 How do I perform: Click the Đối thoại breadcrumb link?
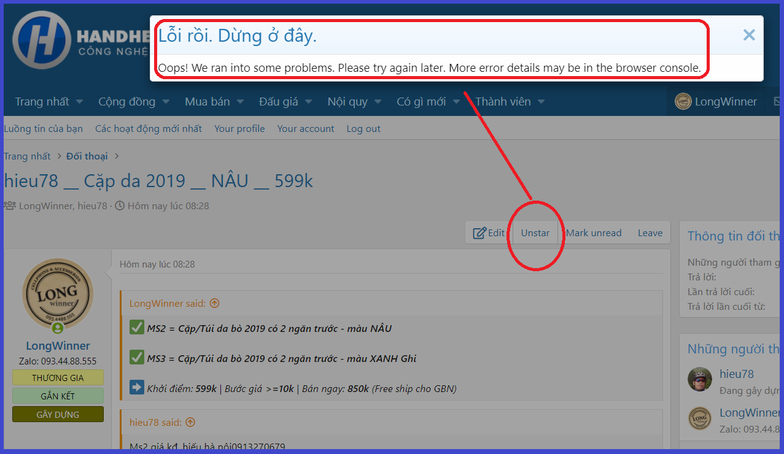click(x=87, y=156)
